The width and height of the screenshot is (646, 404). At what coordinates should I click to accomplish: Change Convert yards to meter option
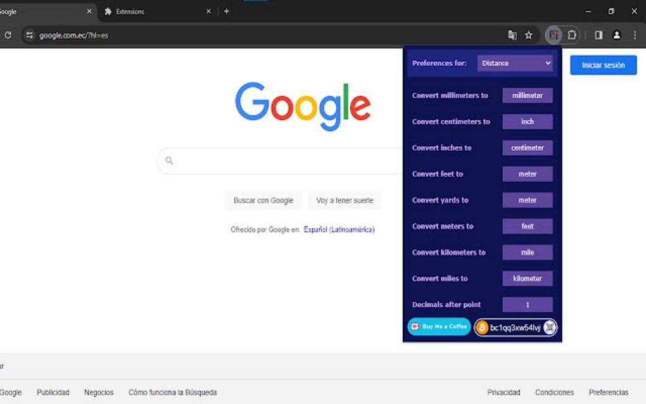click(528, 199)
